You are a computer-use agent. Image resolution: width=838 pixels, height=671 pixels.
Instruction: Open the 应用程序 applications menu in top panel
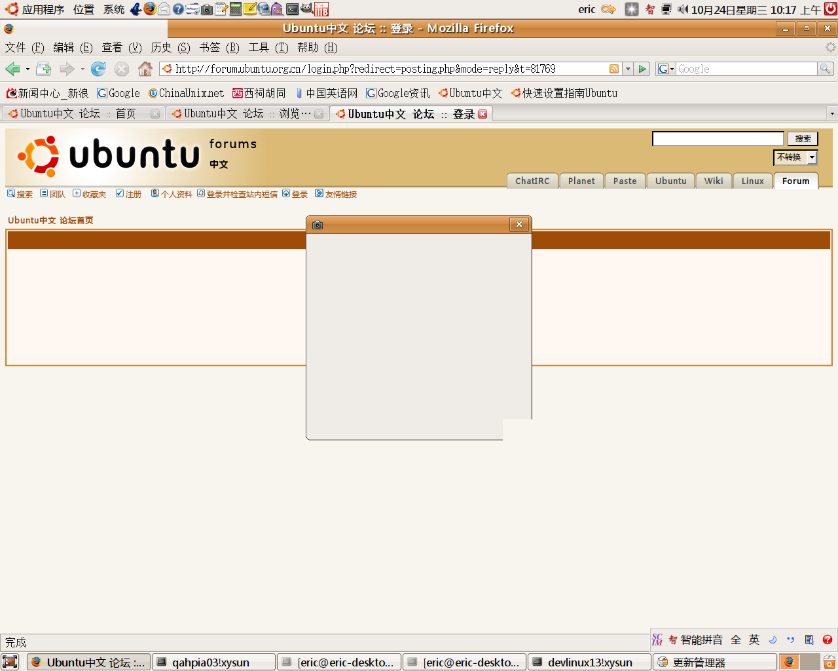[35, 9]
